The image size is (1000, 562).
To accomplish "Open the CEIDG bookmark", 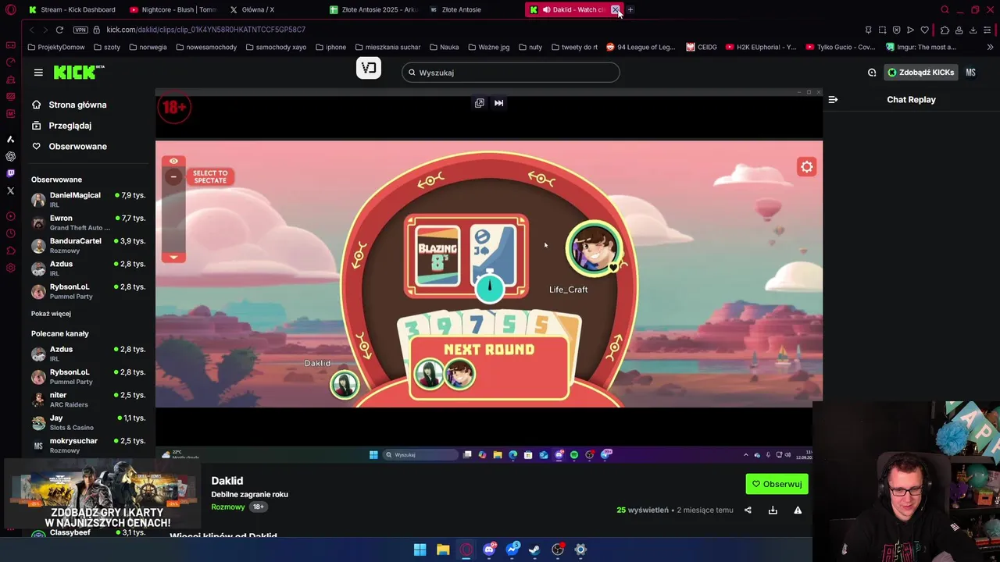I will (x=702, y=47).
